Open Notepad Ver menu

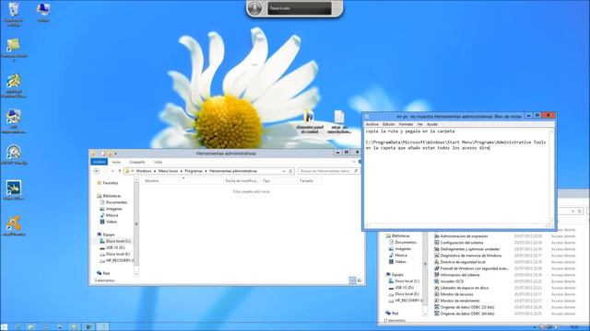click(x=419, y=124)
